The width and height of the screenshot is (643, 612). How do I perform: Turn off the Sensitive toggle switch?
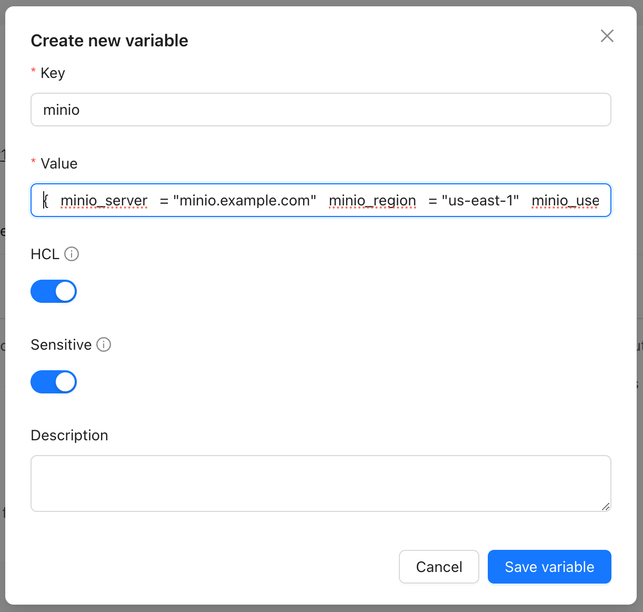coord(54,382)
